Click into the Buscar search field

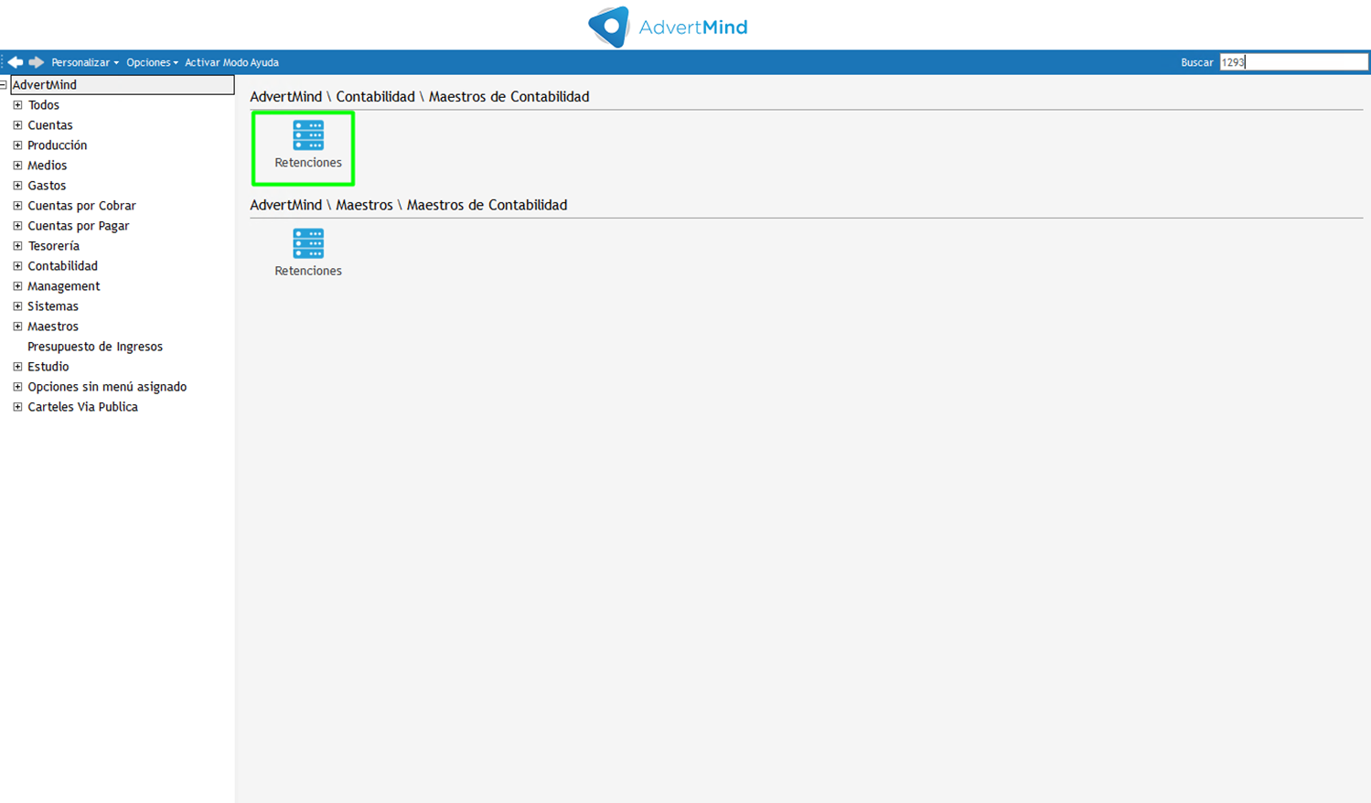(1293, 62)
